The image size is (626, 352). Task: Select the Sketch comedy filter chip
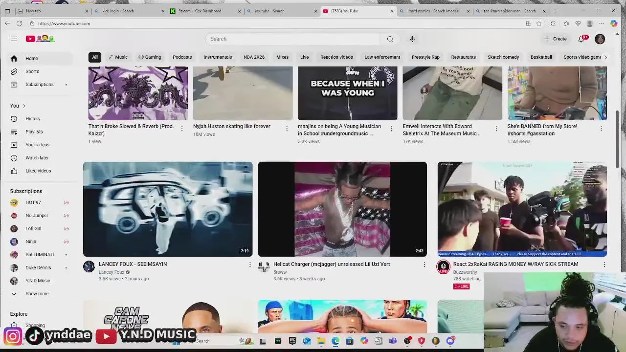coord(503,57)
